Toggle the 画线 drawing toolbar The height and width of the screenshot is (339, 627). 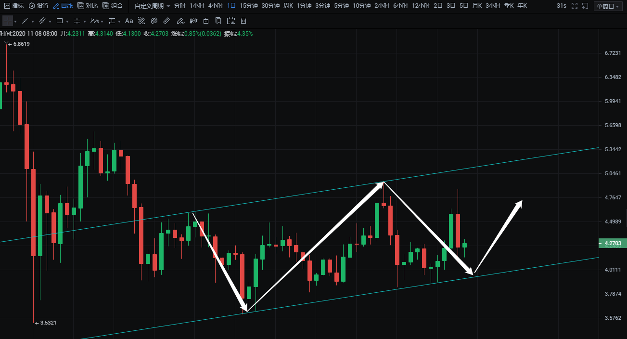[63, 6]
